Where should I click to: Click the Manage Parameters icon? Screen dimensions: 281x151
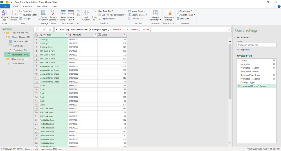(x=155, y=13)
